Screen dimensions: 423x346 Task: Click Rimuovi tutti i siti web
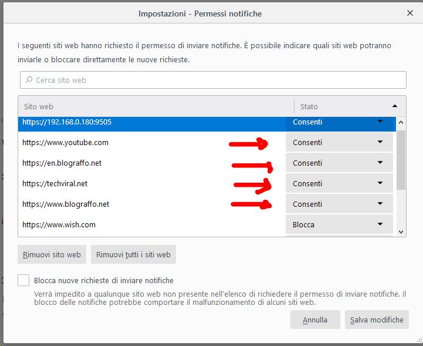point(133,254)
